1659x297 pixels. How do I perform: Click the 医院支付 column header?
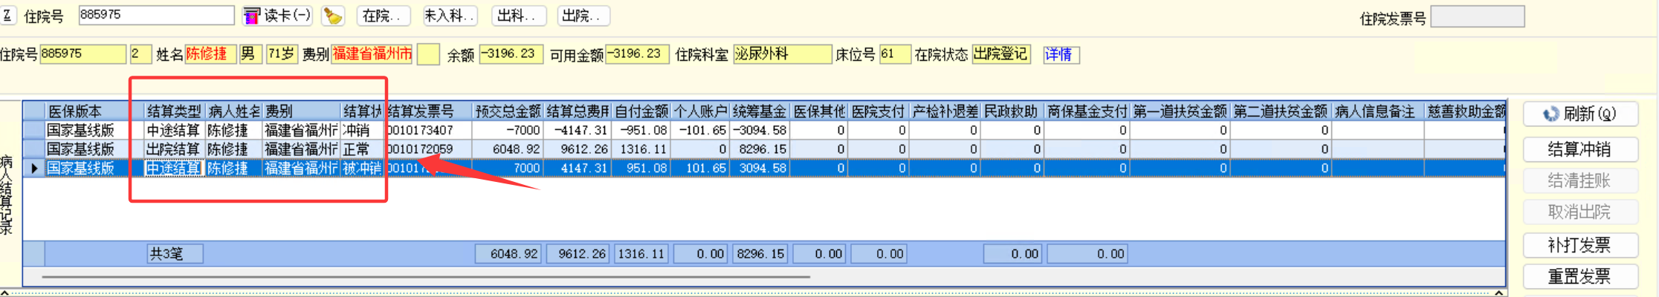879,111
